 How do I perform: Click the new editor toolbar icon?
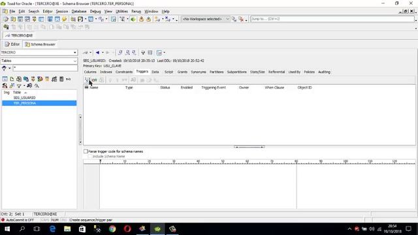(x=6, y=19)
